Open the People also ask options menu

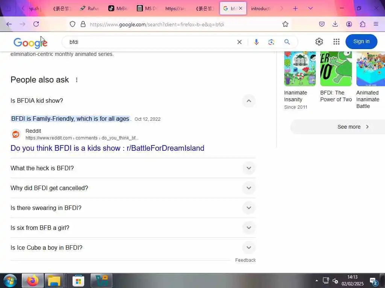tap(77, 80)
